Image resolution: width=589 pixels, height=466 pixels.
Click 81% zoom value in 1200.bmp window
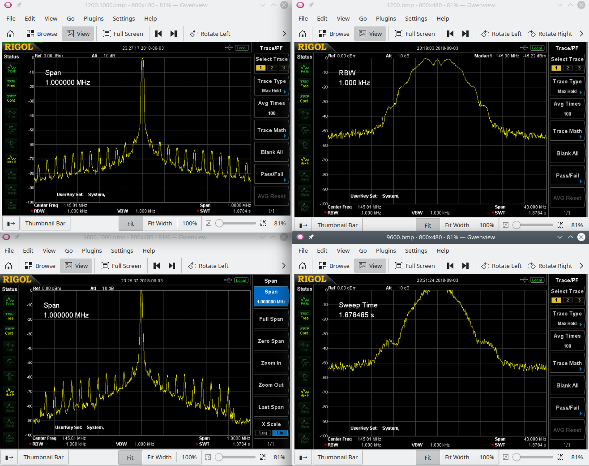coord(577,225)
